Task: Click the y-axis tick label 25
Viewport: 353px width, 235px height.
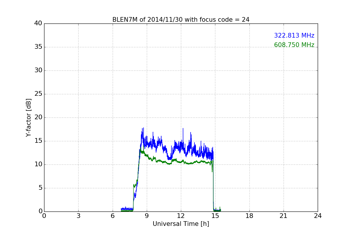Action: pos(38,94)
